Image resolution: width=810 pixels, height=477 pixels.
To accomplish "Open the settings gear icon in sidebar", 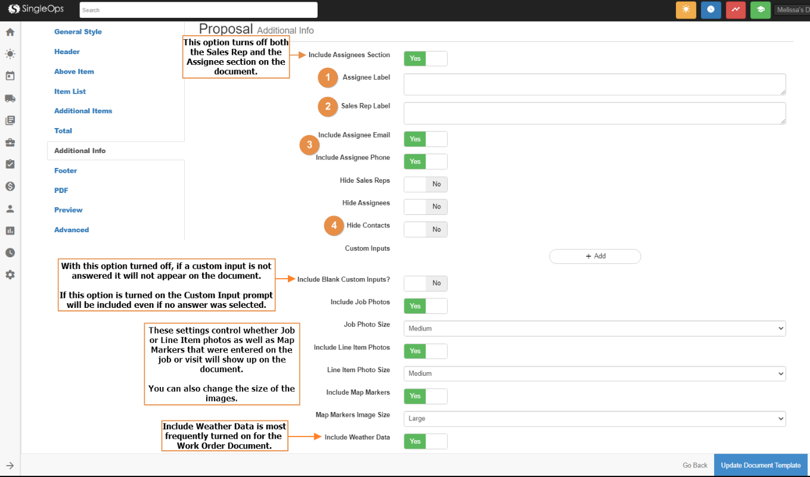I will pyautogui.click(x=10, y=275).
